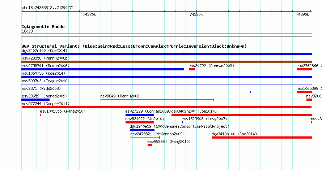The image size is (322, 170).
Task: Click the thin blue line of nsv509703
Action: click(166, 84)
